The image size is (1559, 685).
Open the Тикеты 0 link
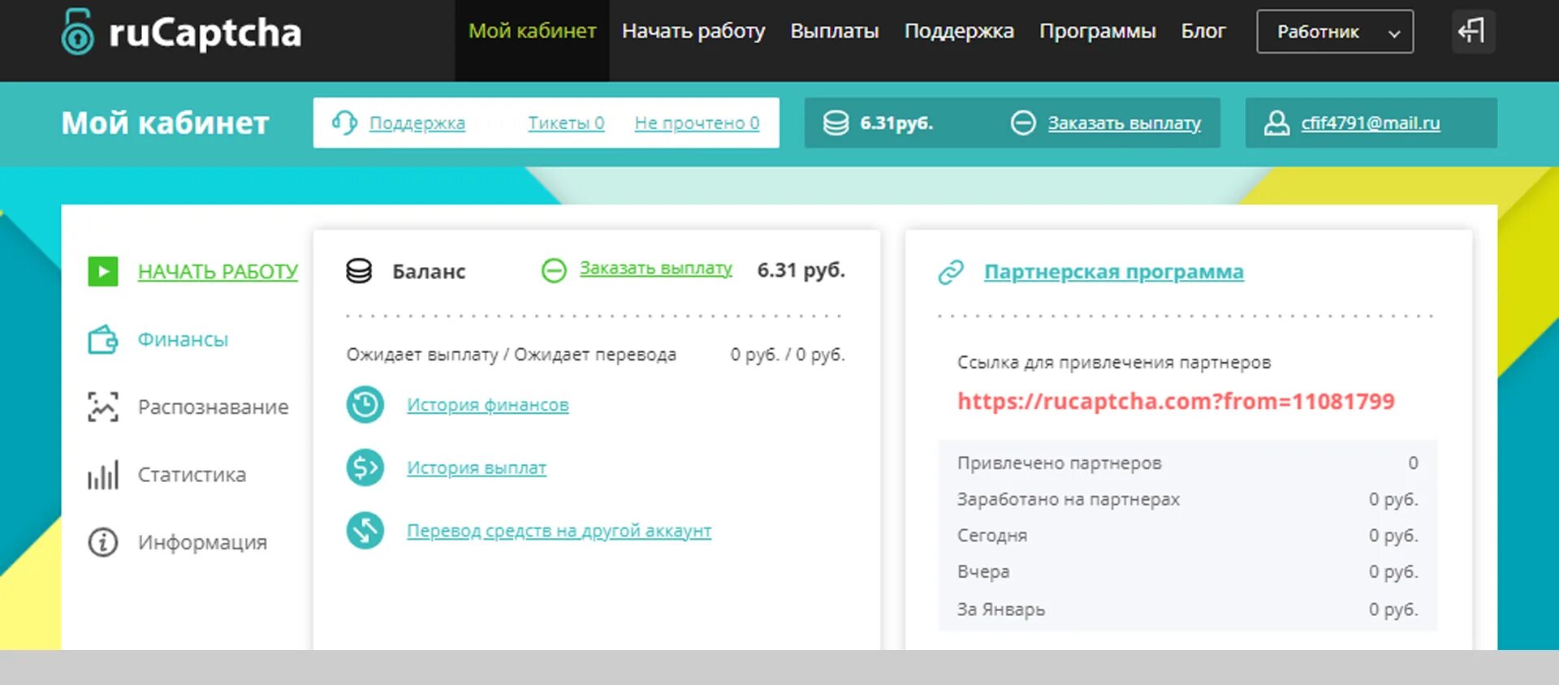click(x=566, y=123)
